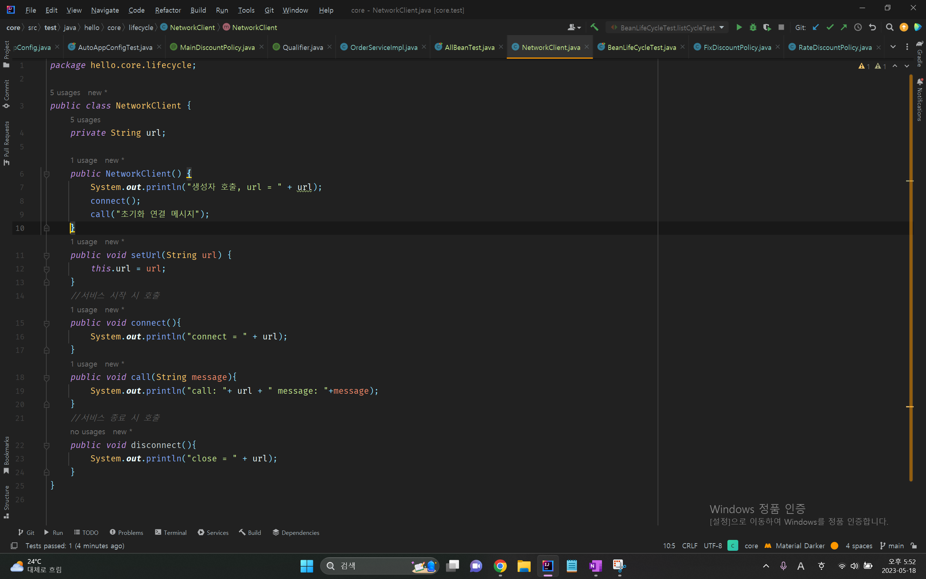Viewport: 926px width, 579px height.
Task: Click the read-only lock icon in status bar
Action: 914,546
